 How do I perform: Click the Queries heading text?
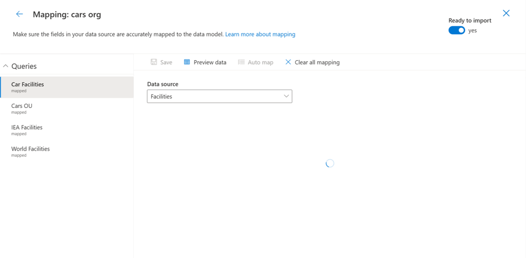24,66
